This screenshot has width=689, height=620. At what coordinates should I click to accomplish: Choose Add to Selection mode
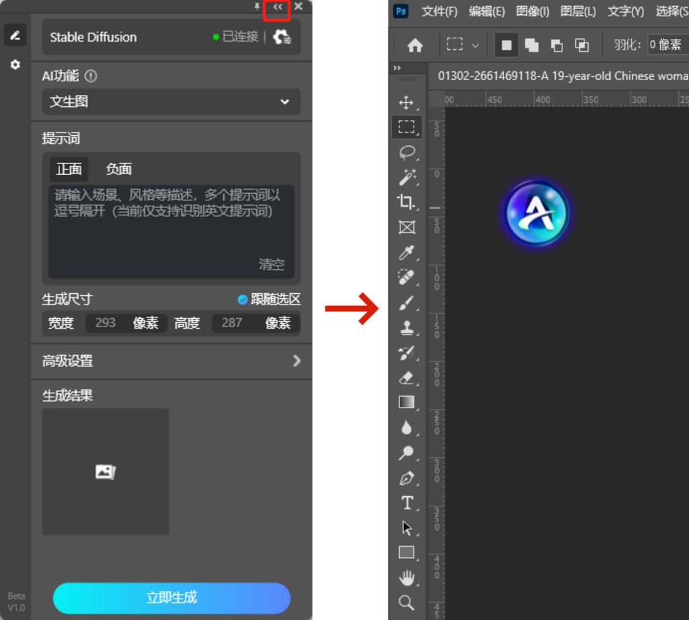pyautogui.click(x=532, y=45)
